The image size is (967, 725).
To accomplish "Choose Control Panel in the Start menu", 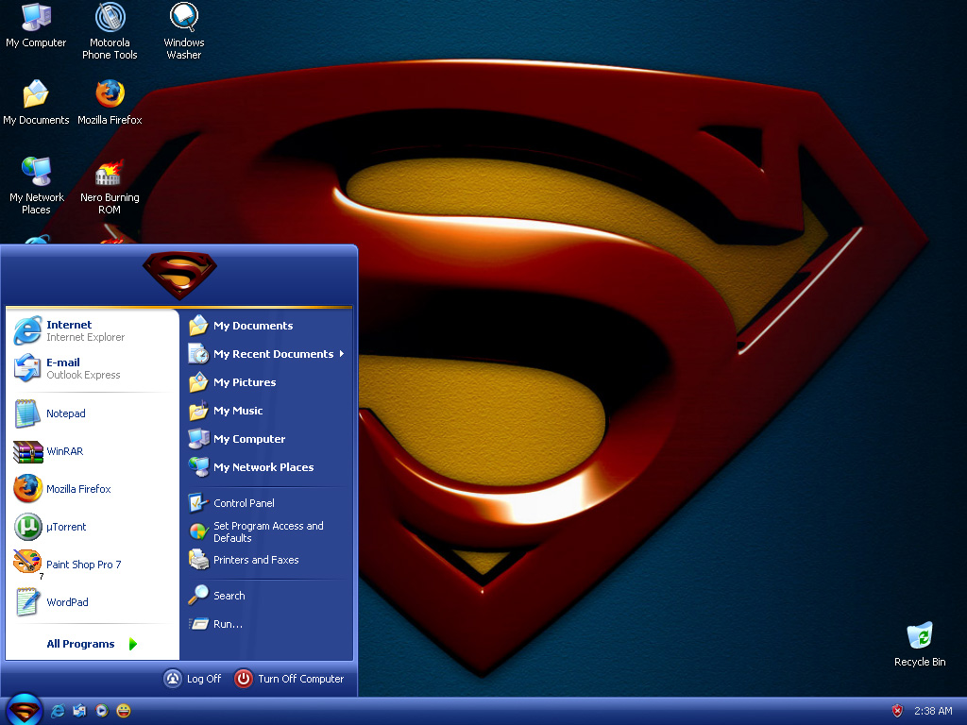I will point(244,503).
